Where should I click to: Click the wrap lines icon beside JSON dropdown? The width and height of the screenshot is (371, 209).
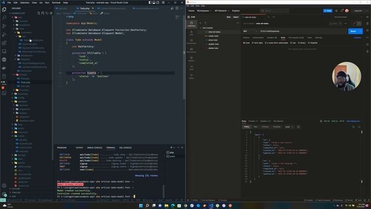pos(299,127)
